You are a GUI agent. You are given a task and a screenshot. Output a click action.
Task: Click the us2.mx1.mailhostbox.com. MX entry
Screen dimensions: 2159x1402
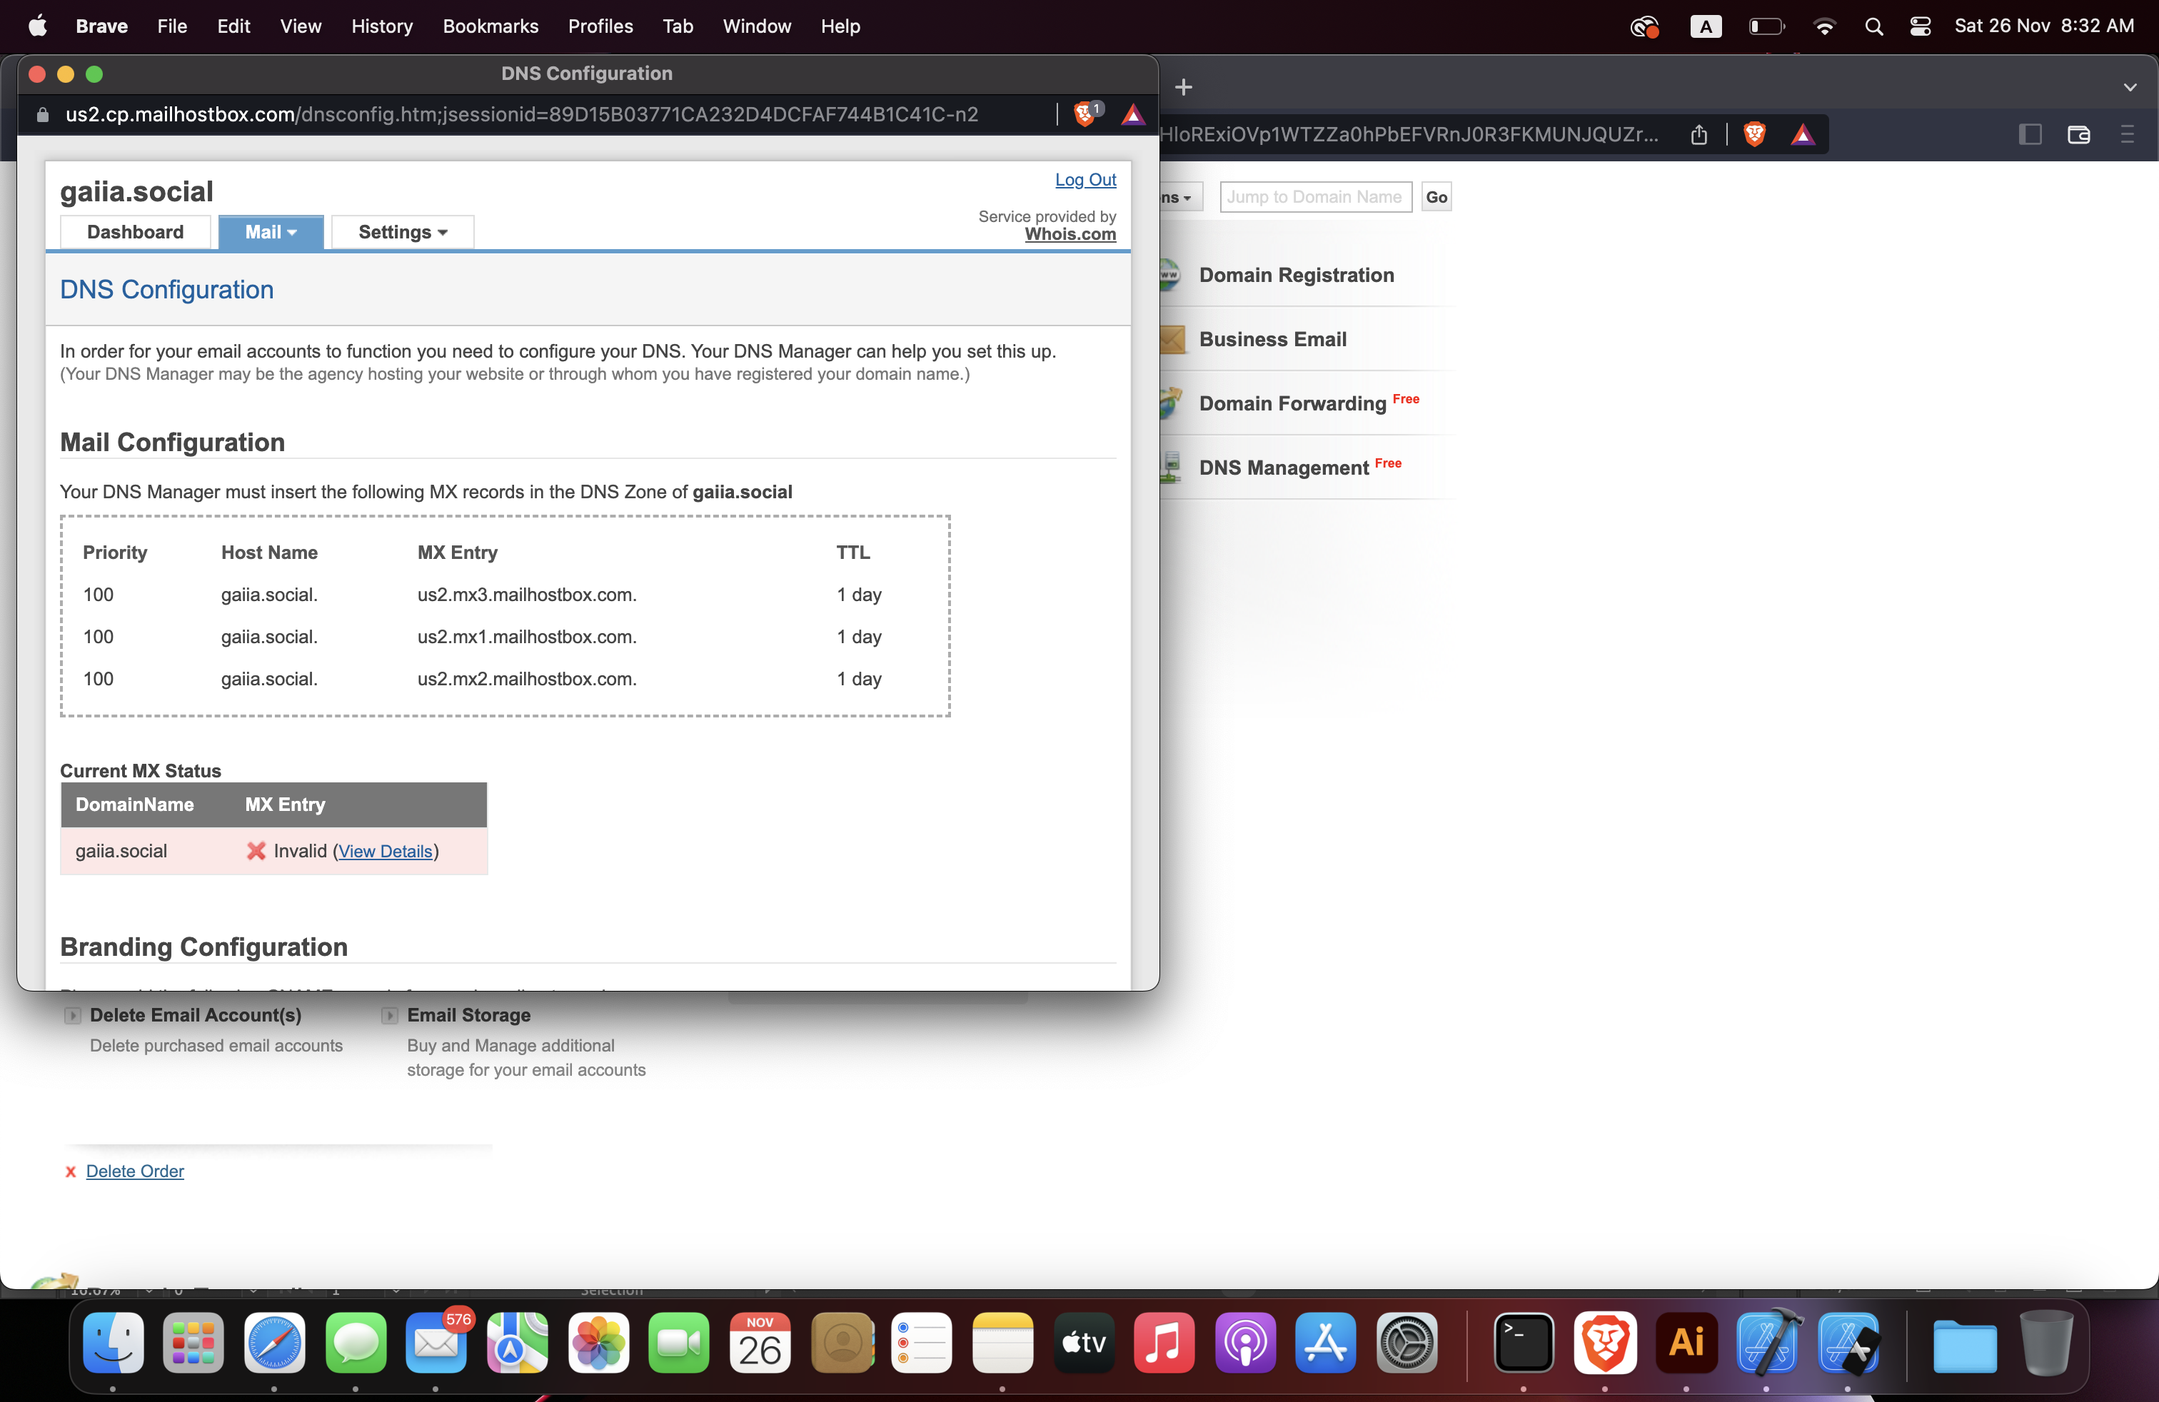pos(527,637)
